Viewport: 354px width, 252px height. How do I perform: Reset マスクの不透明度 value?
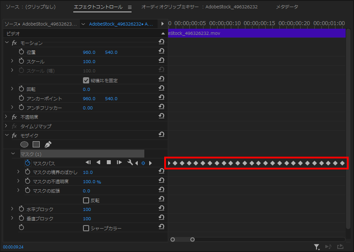click(x=161, y=181)
